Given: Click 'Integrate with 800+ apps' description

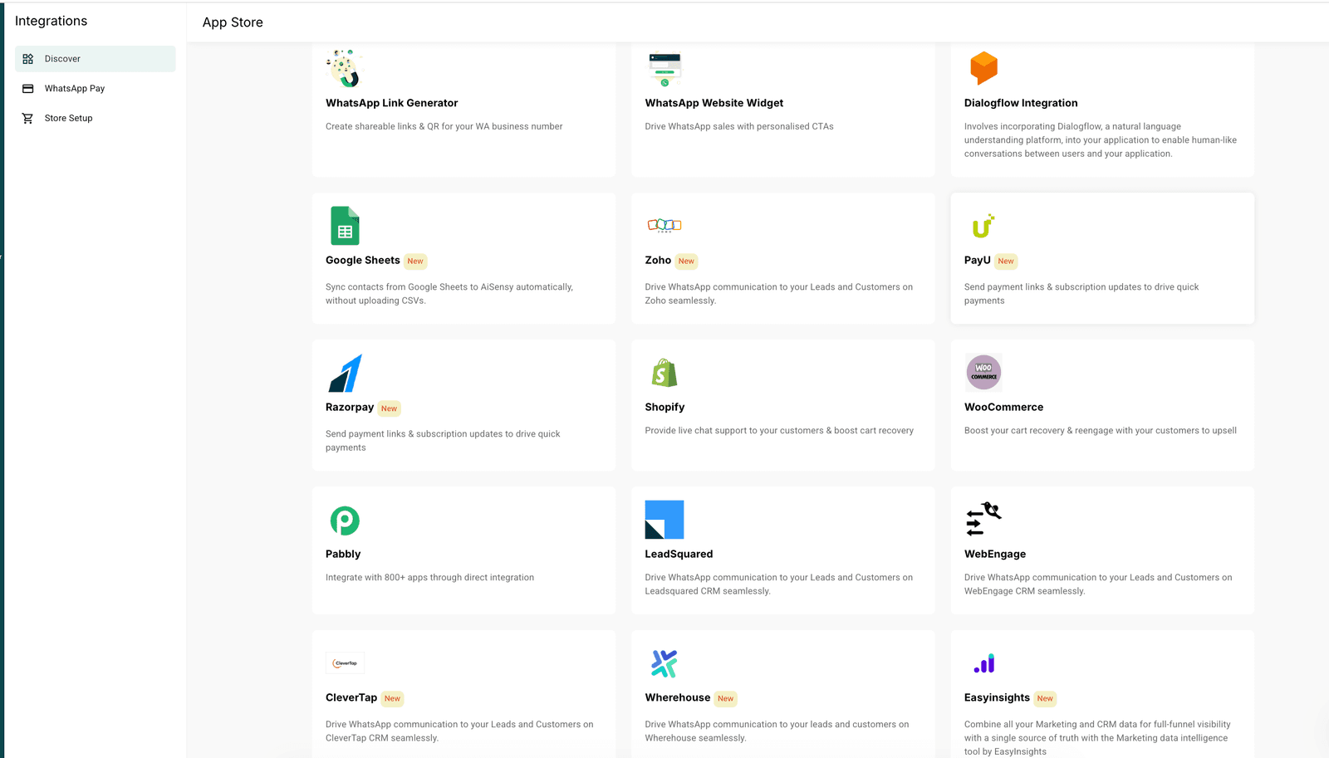Looking at the screenshot, I should click(x=429, y=577).
